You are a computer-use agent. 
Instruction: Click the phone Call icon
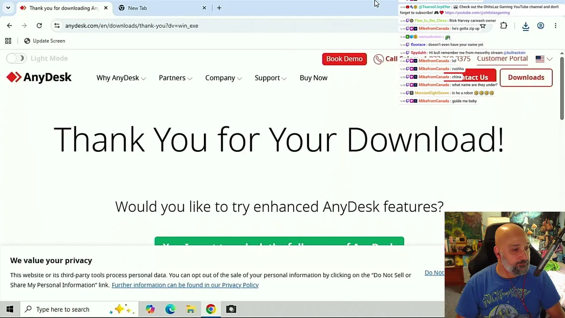tap(378, 59)
